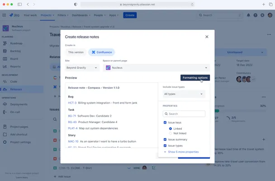Screen dimensions: 275x181
Task: Select the Not linked radio option
Action: (x=171, y=133)
